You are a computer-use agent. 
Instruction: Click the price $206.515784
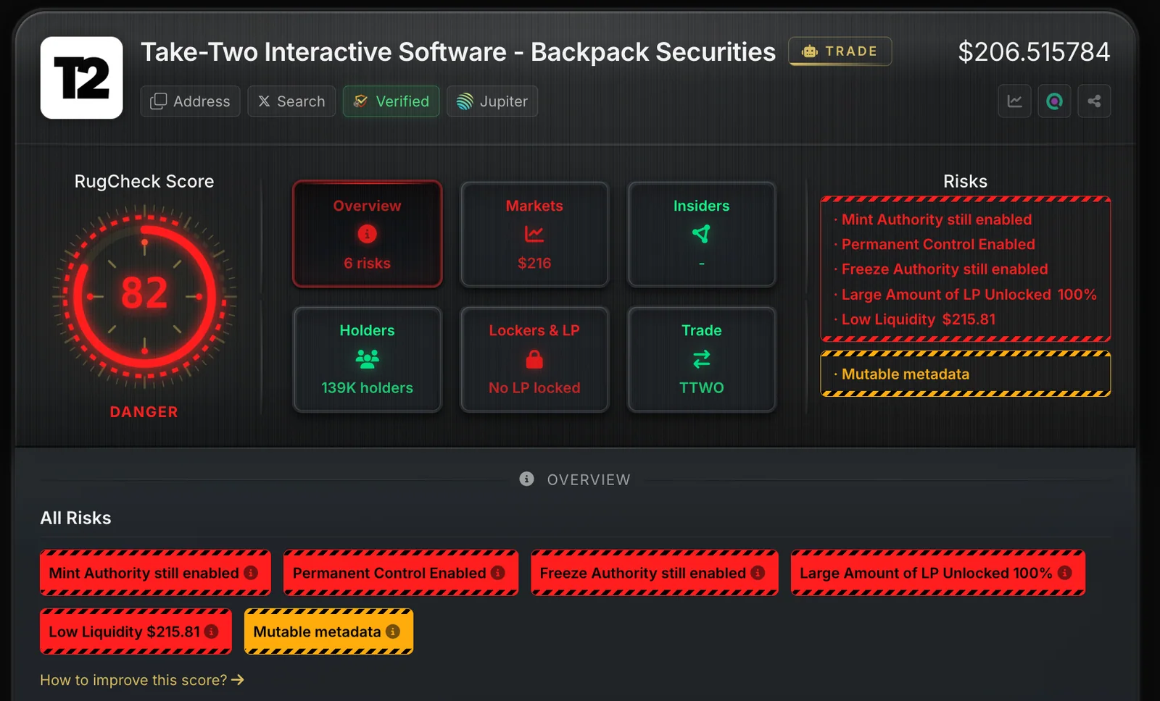1034,51
